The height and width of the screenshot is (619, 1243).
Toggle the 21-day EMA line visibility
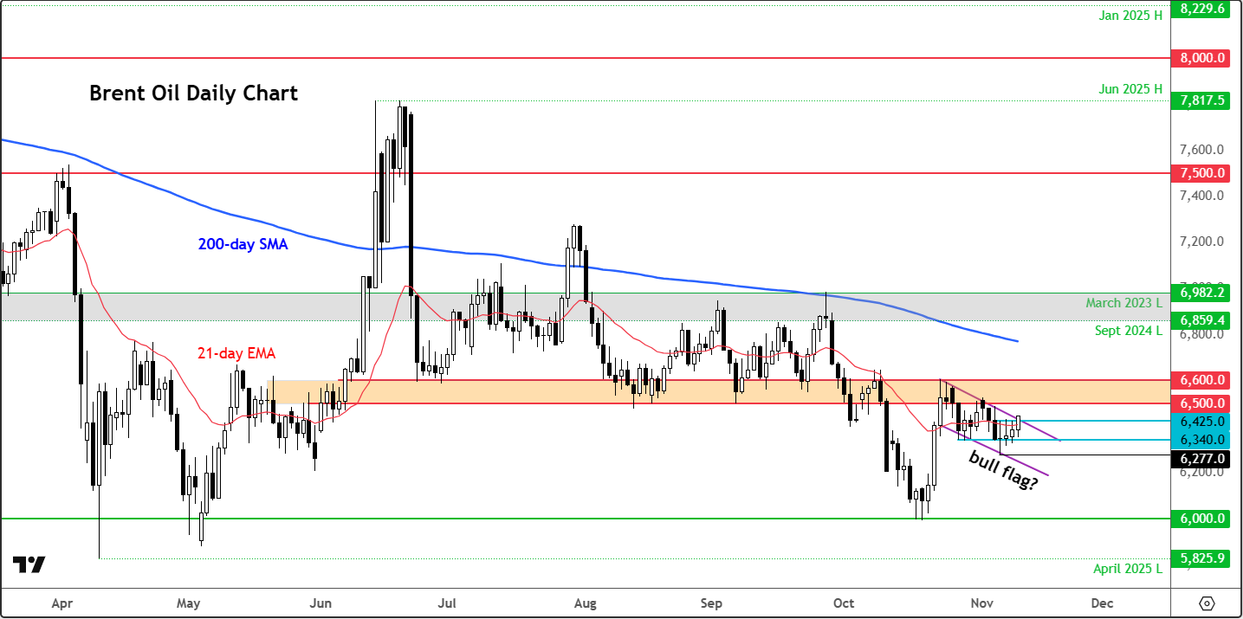[x=235, y=353]
